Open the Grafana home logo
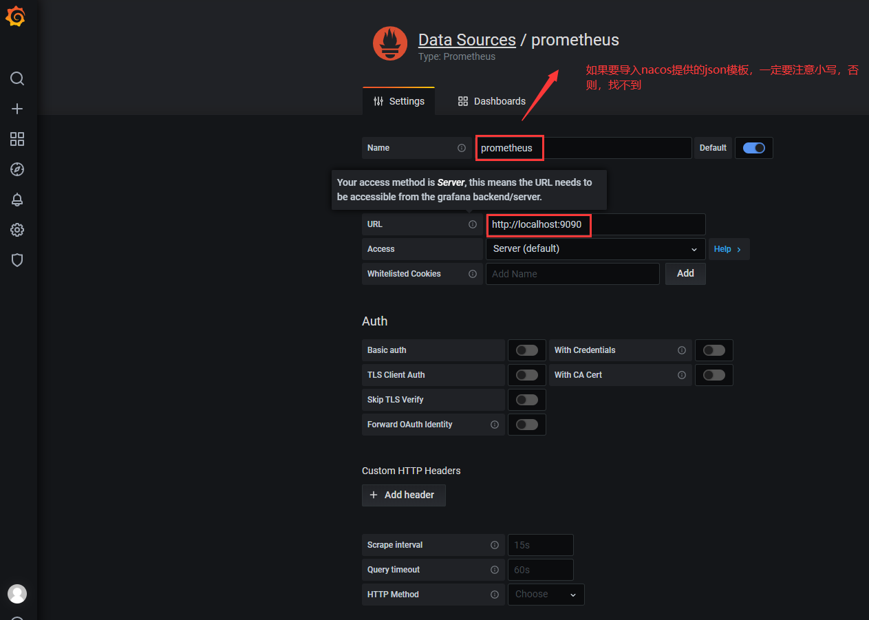Image resolution: width=869 pixels, height=620 pixels. [x=16, y=17]
